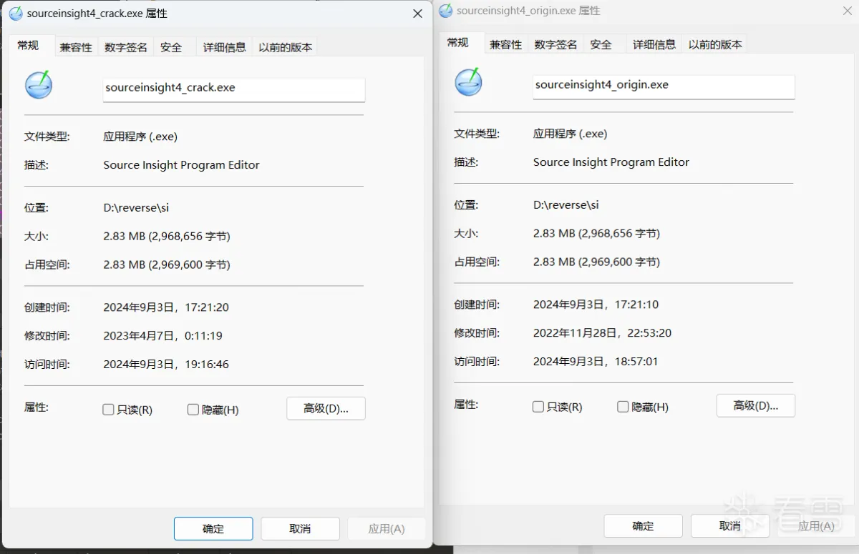
Task: Click 取消 in origin.exe window
Action: tap(730, 526)
